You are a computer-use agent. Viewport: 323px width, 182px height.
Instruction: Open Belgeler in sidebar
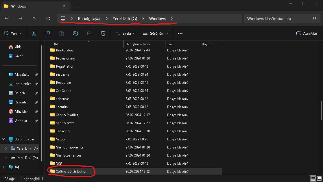18,93
